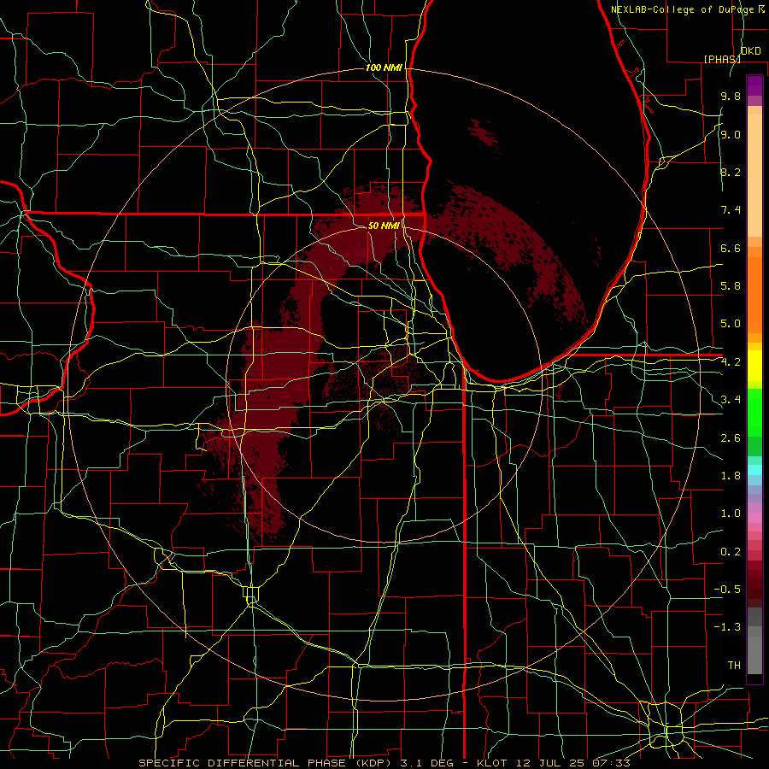Click the 5.8 value on the color scale
This screenshot has width=769, height=769.
[x=731, y=286]
